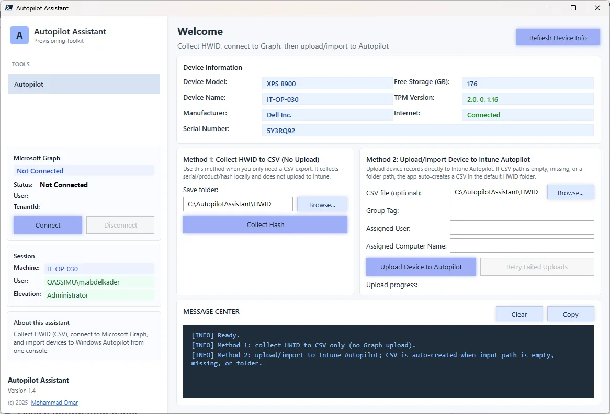Click the blue Not Connected Graph banner
The width and height of the screenshot is (610, 414).
84,171
